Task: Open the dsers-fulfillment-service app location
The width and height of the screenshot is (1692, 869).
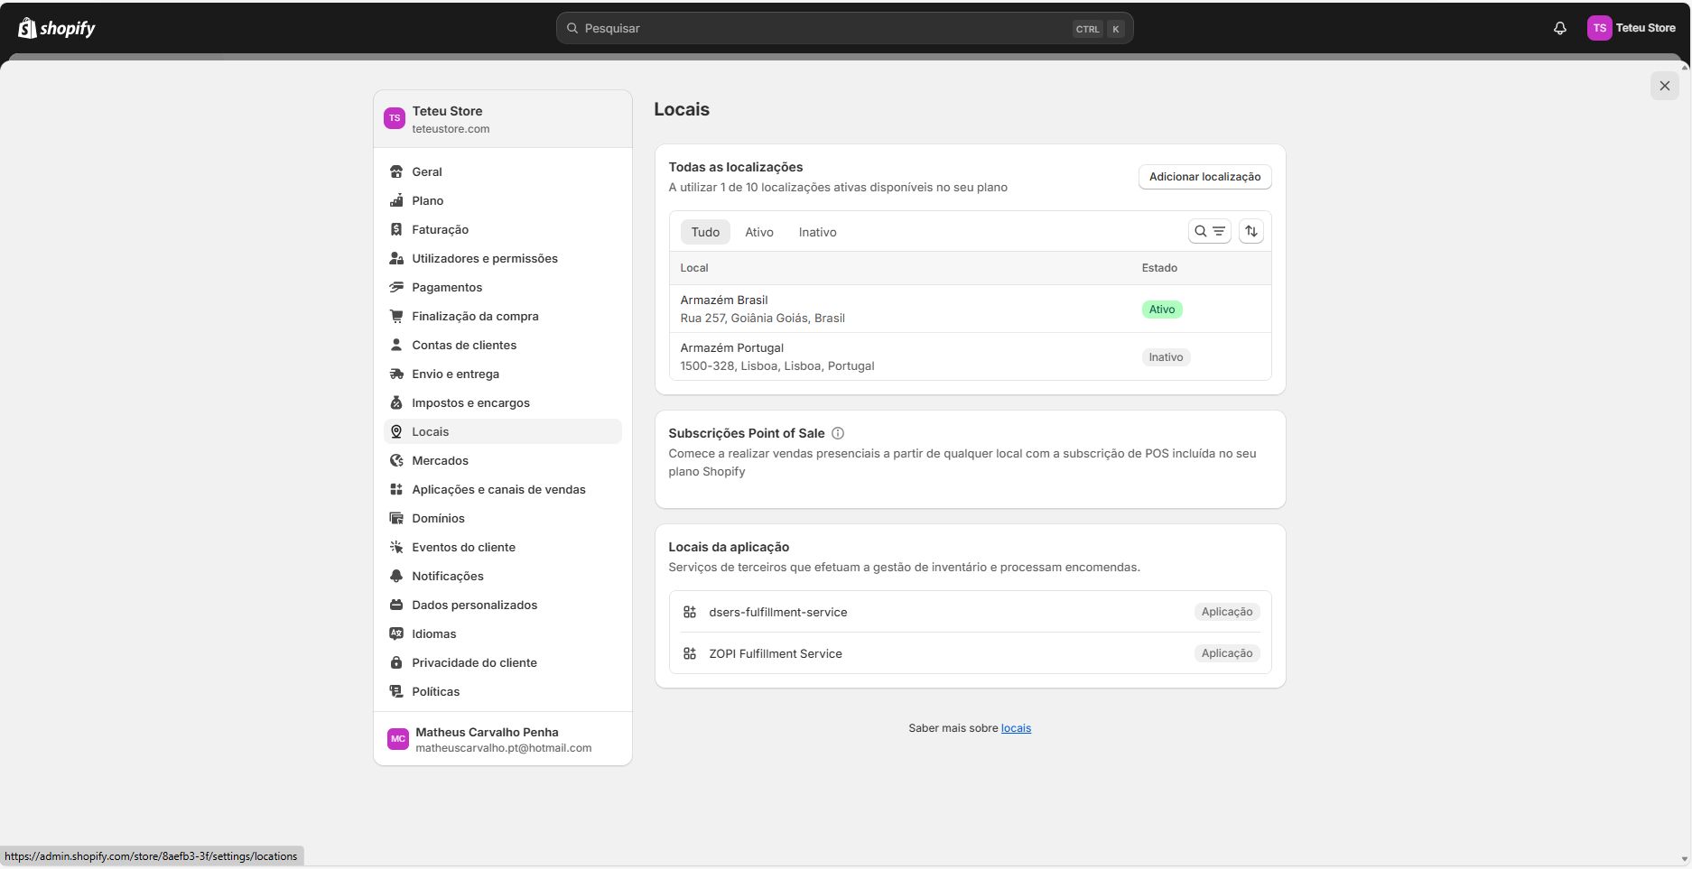Action: [777, 612]
